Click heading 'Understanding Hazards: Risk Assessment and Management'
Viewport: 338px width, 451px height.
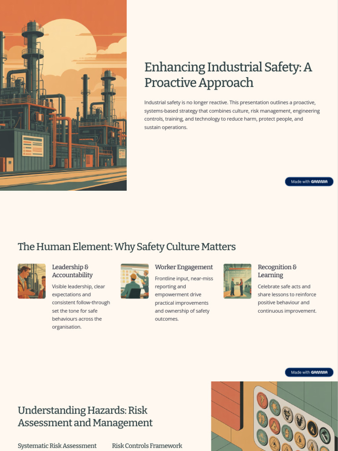pos(85,417)
